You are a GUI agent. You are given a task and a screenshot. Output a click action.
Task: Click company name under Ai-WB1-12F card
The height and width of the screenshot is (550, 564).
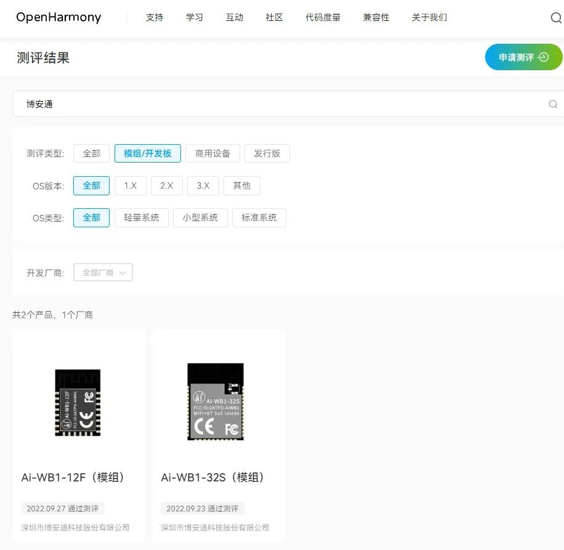(75, 528)
